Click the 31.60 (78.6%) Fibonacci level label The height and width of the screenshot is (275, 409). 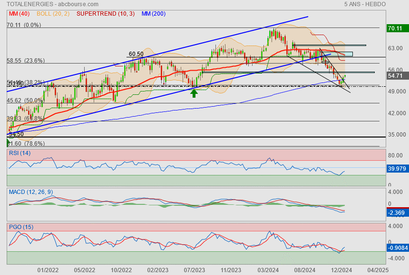tap(26, 143)
